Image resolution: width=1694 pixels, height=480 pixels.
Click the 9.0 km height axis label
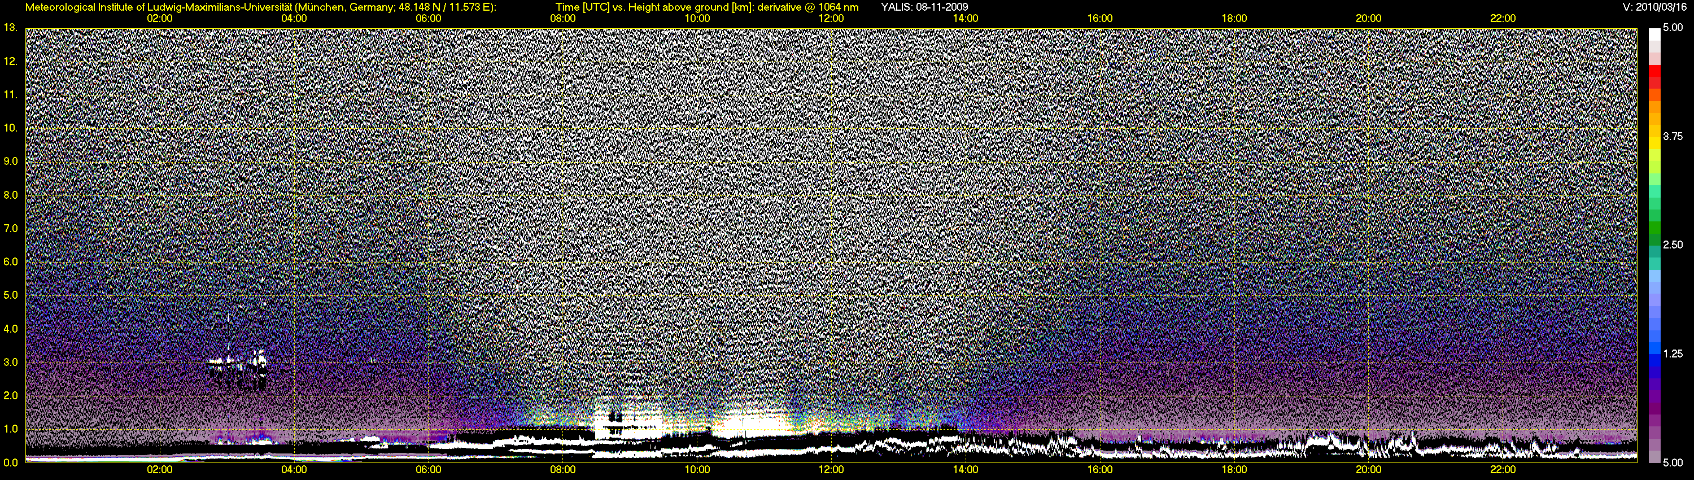pyautogui.click(x=11, y=161)
